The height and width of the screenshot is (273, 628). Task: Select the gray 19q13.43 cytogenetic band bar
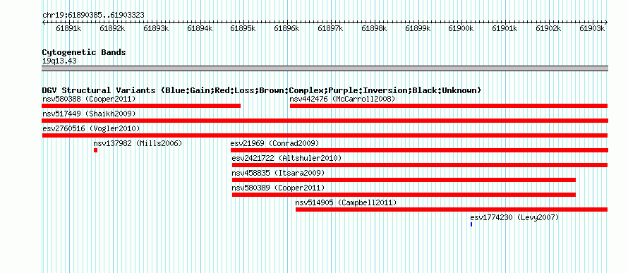[325, 68]
